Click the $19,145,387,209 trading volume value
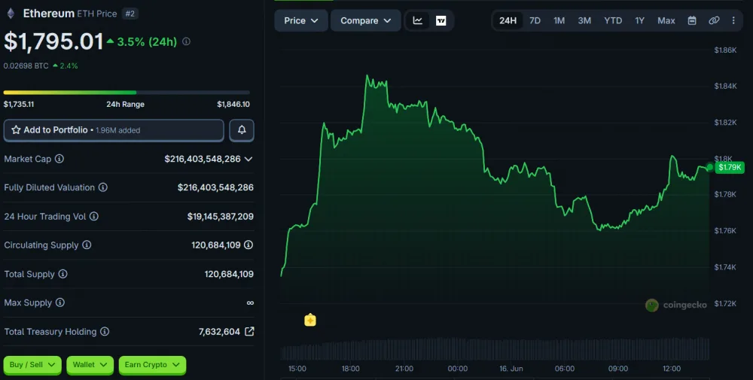Screen dimensions: 753x380 click(221, 217)
